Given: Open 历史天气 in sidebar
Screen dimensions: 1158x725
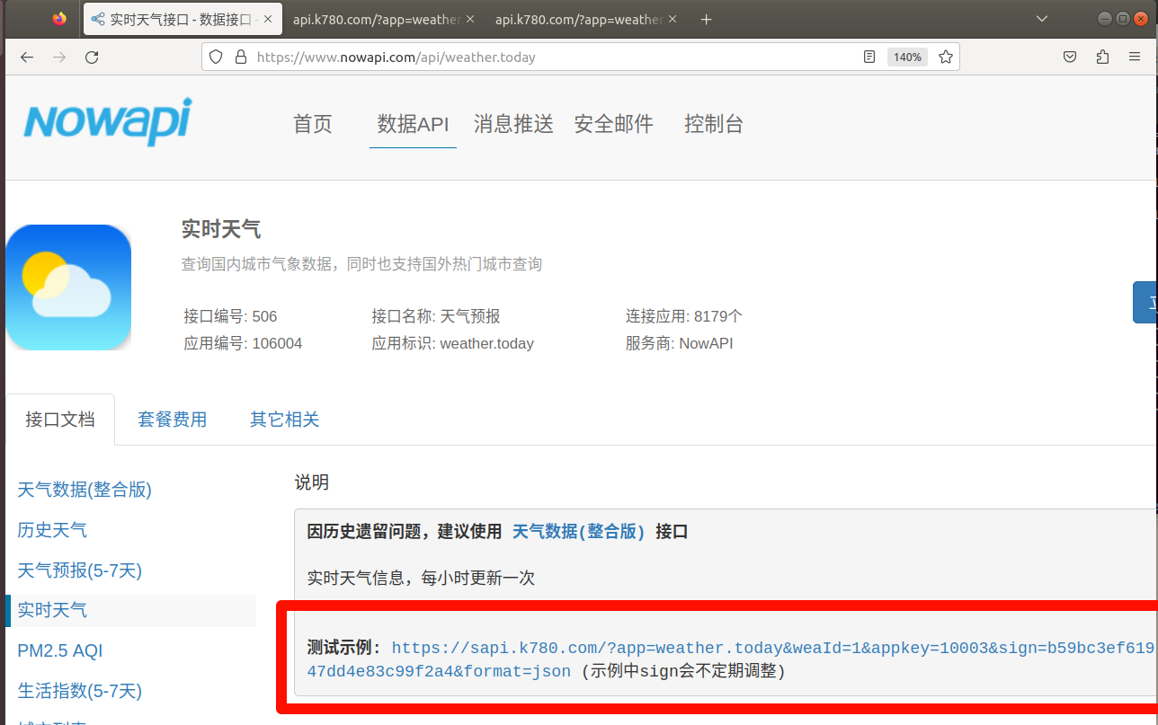Looking at the screenshot, I should pyautogui.click(x=52, y=530).
